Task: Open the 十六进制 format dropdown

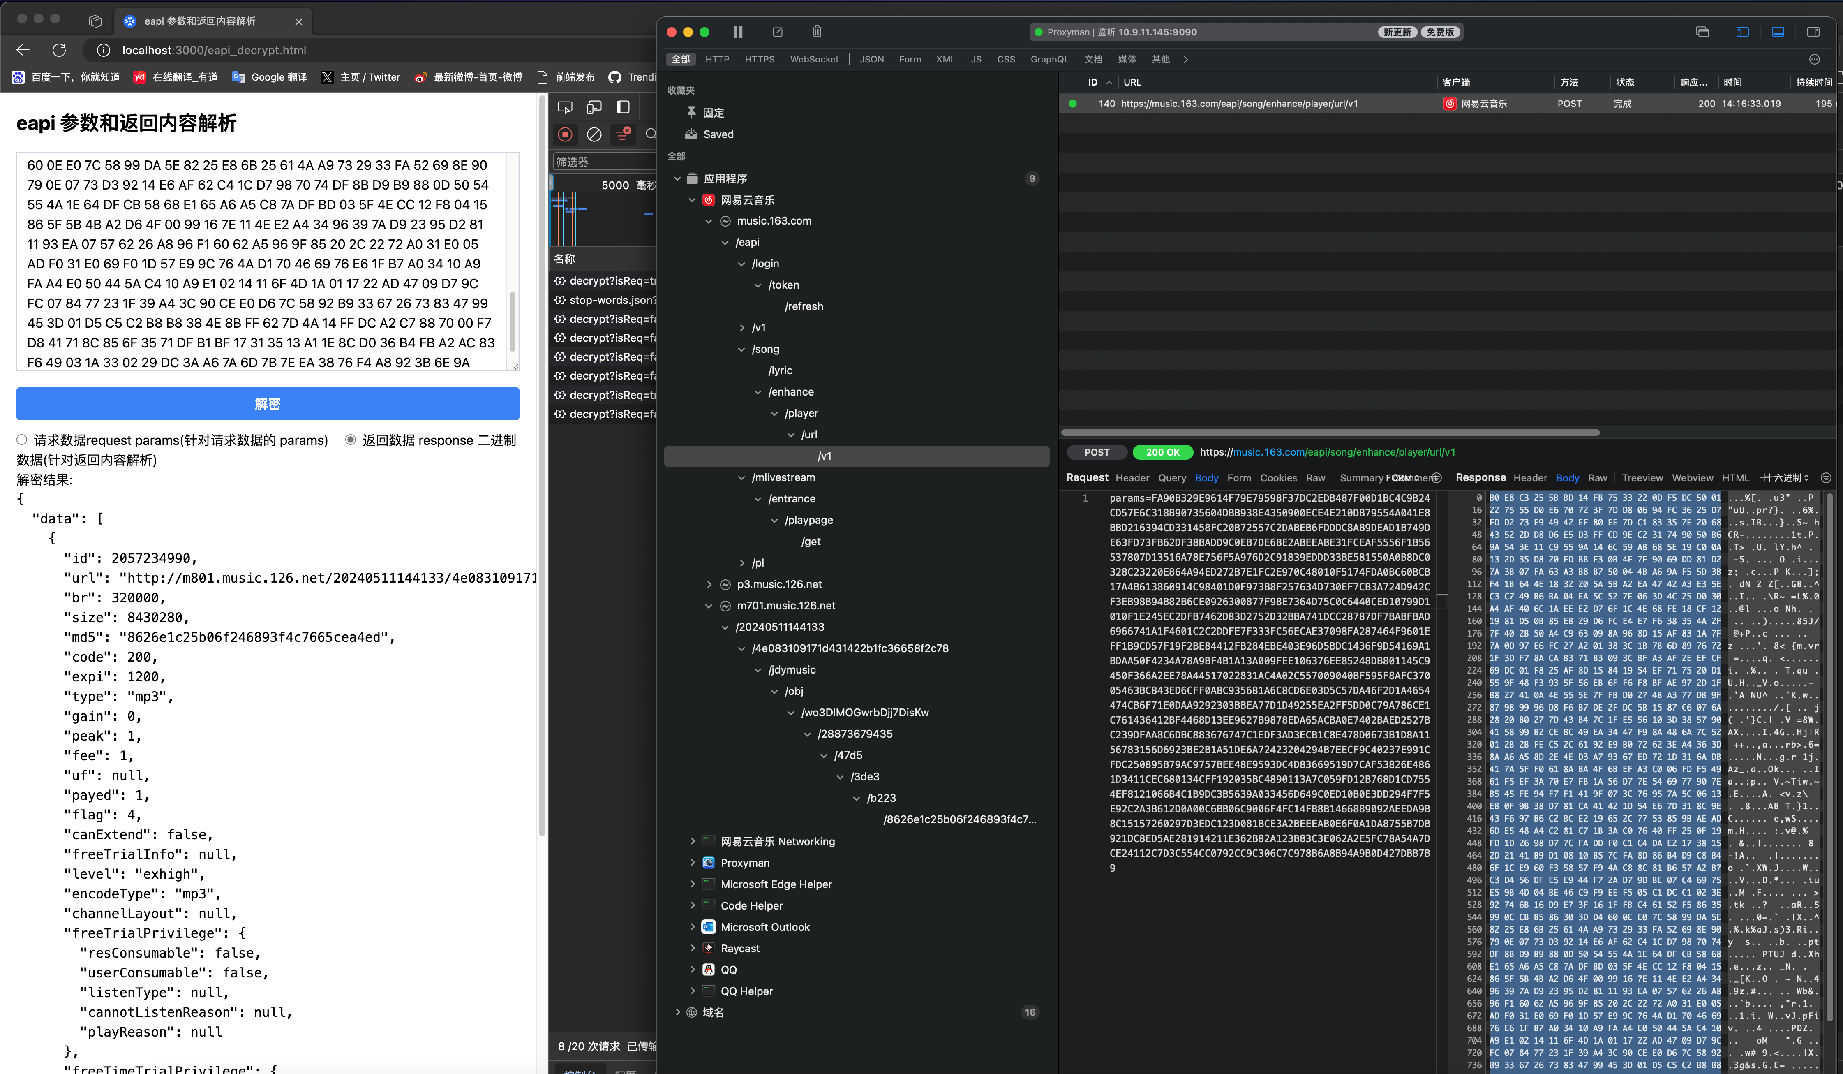Action: point(1785,478)
